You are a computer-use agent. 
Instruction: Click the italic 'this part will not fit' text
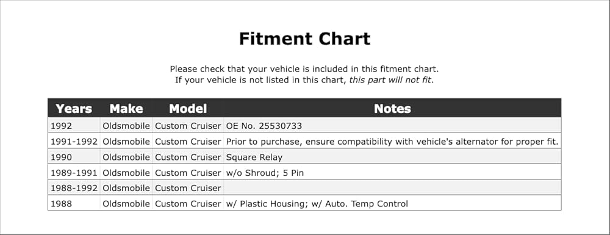point(390,81)
